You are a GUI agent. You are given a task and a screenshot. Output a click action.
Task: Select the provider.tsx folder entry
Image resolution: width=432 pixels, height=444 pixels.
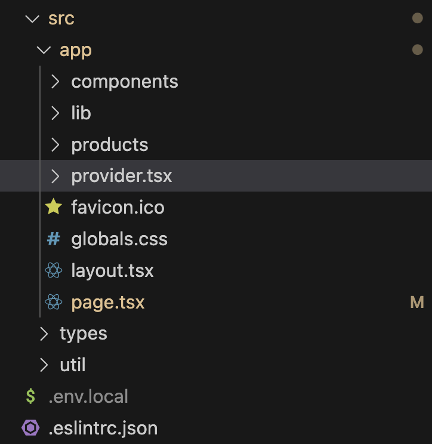click(122, 176)
